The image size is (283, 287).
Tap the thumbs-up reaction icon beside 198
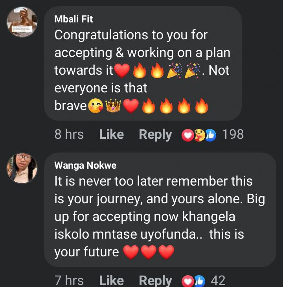(x=210, y=135)
